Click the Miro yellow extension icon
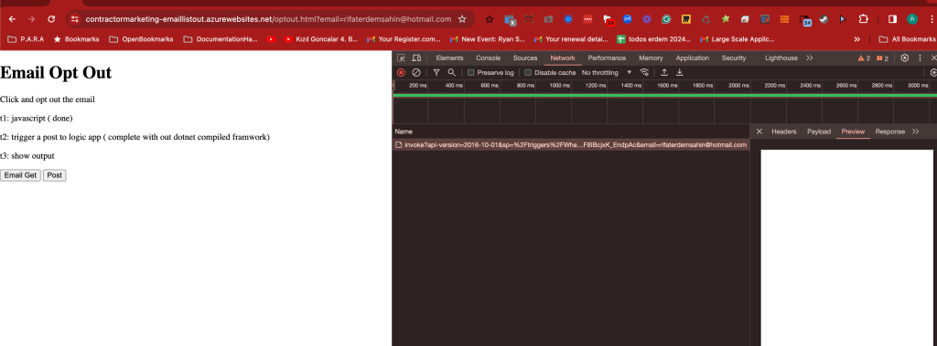Viewport: 937px width, 346px height. click(x=686, y=19)
